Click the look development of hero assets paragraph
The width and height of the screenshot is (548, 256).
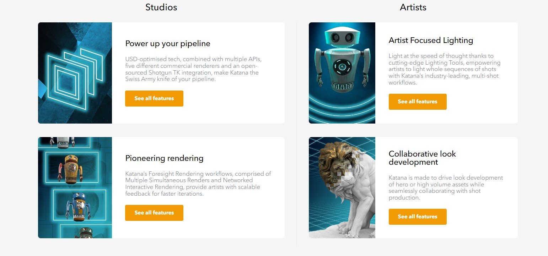click(446, 187)
